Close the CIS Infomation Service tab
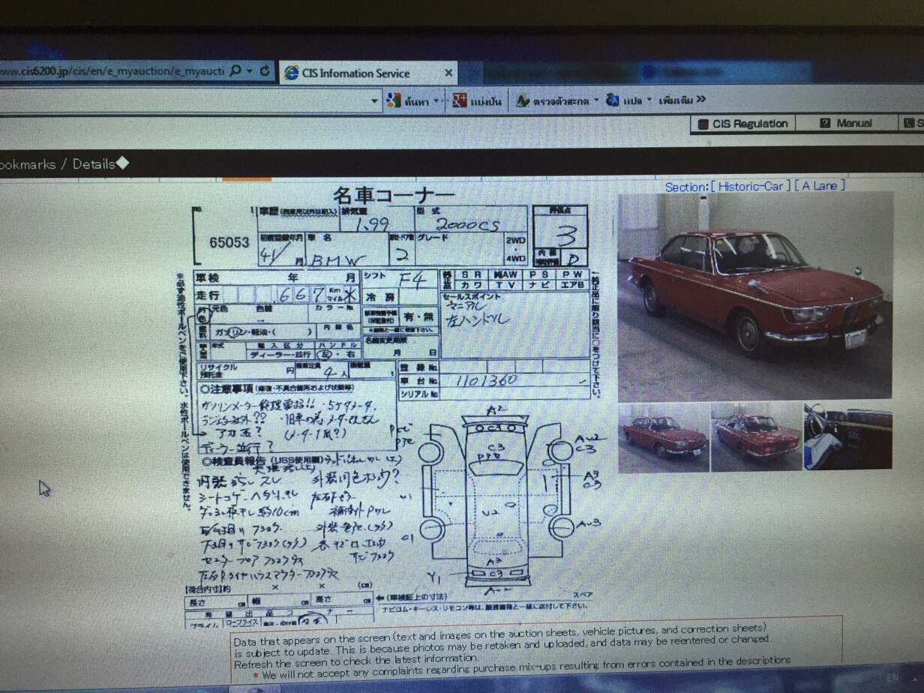 click(448, 73)
